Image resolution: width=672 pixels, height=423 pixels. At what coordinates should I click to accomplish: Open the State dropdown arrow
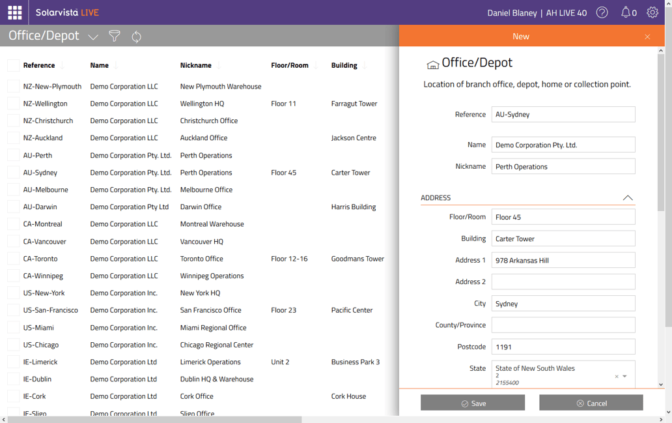pyautogui.click(x=625, y=377)
